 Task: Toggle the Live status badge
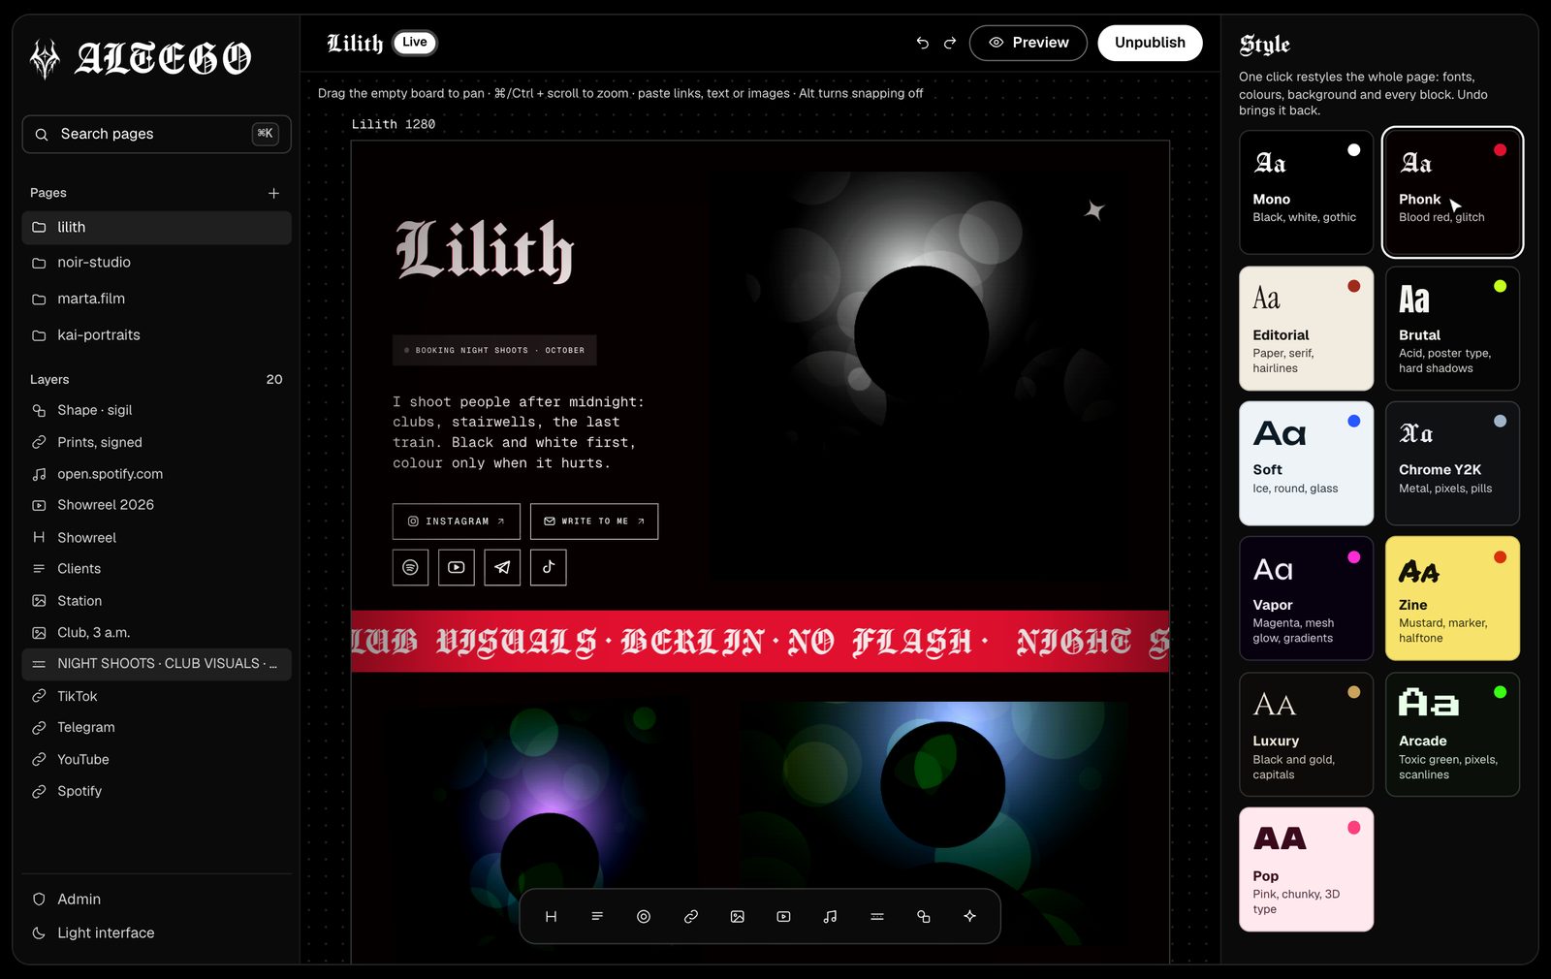click(415, 42)
